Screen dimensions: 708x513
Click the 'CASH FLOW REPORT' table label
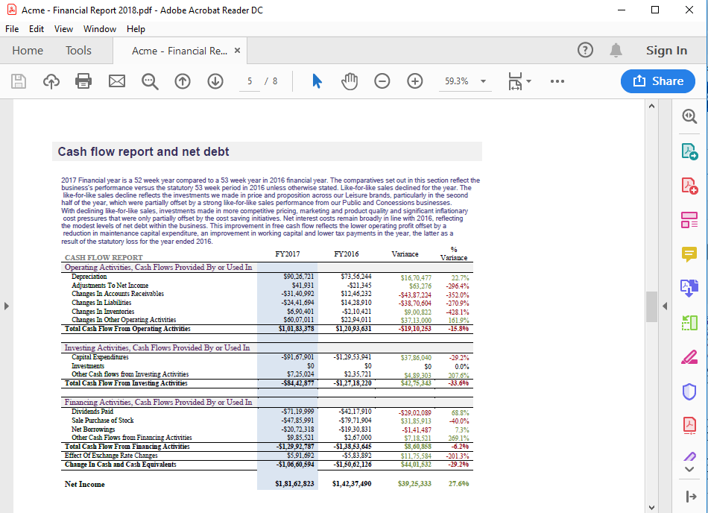(104, 258)
